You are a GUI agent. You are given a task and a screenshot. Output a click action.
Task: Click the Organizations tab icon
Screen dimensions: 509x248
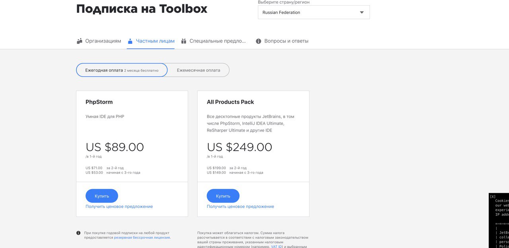pos(80,41)
